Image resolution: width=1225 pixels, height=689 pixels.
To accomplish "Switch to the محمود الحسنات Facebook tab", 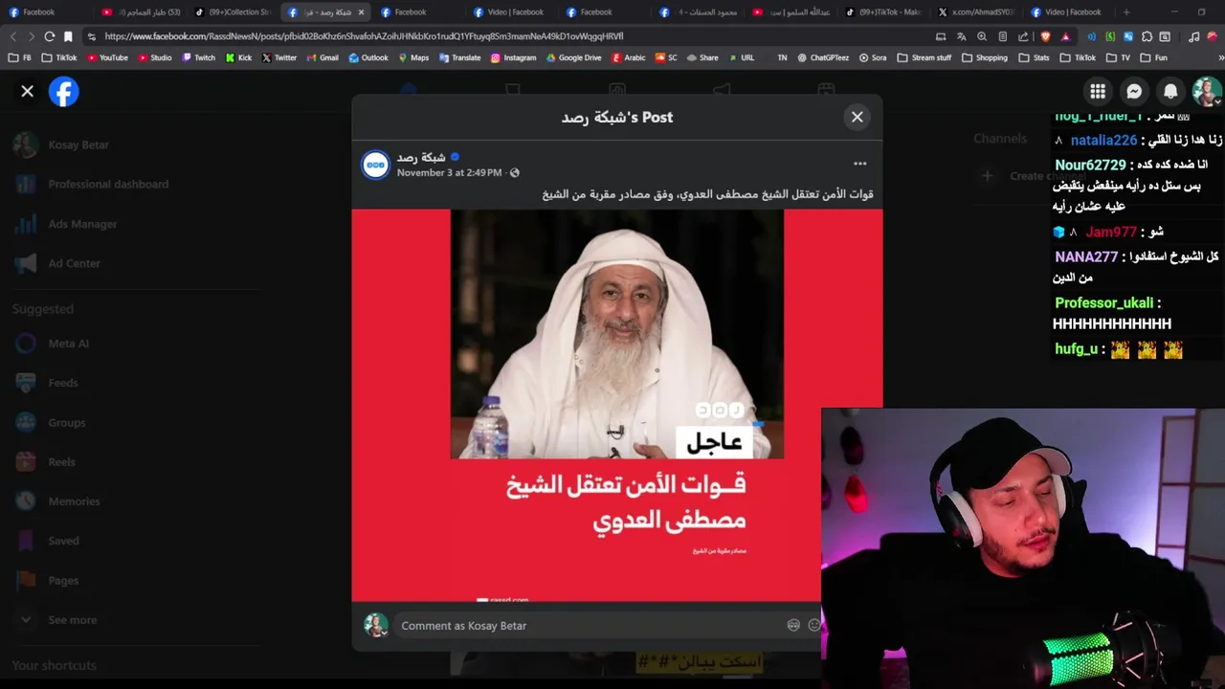I will click(x=698, y=12).
